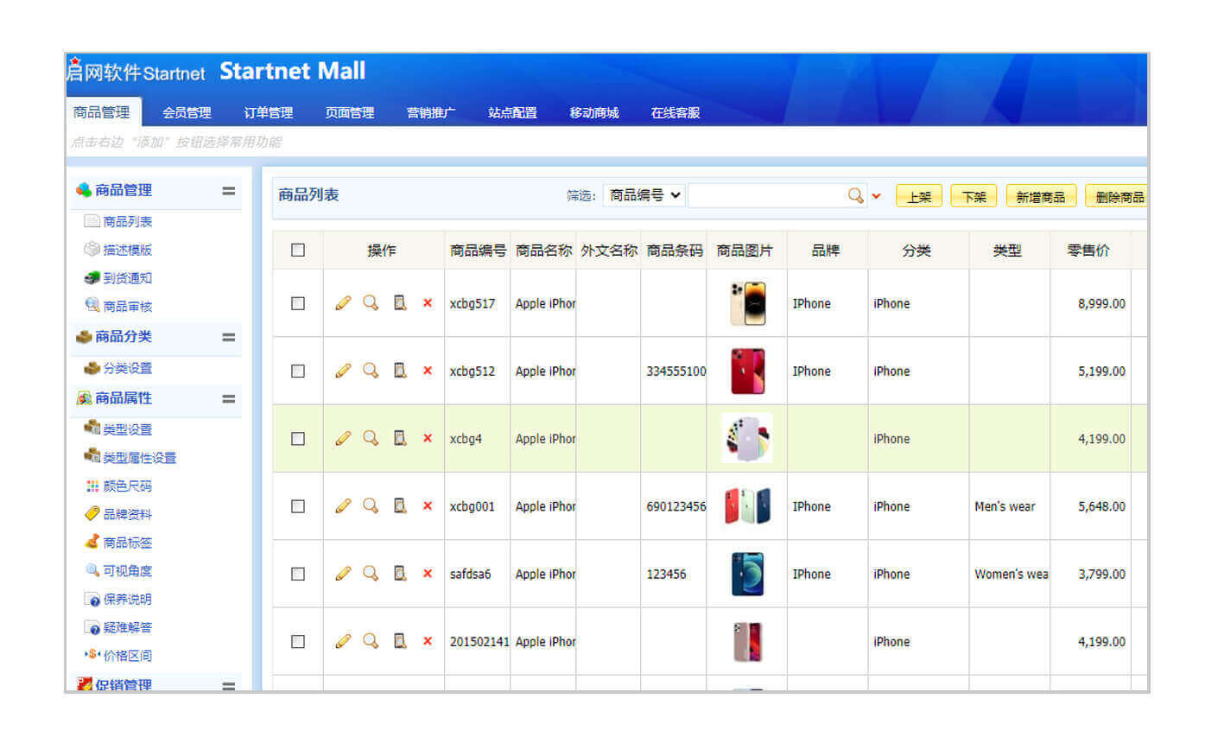Click the magnifier view icon for safdsa6
Image resolution: width=1218 pixels, height=743 pixels.
pos(371,574)
